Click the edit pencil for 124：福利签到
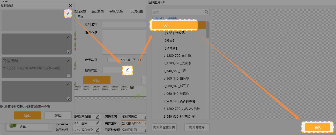This screenshot has width=336, height=135. point(98,130)
